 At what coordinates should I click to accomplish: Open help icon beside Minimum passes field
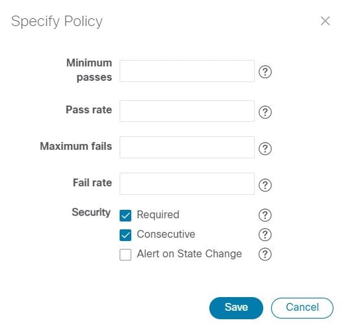(x=265, y=72)
